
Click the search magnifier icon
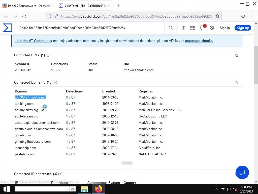(171, 28)
